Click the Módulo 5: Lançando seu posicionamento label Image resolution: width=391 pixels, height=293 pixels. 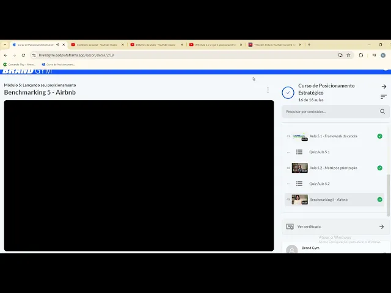[x=40, y=85]
